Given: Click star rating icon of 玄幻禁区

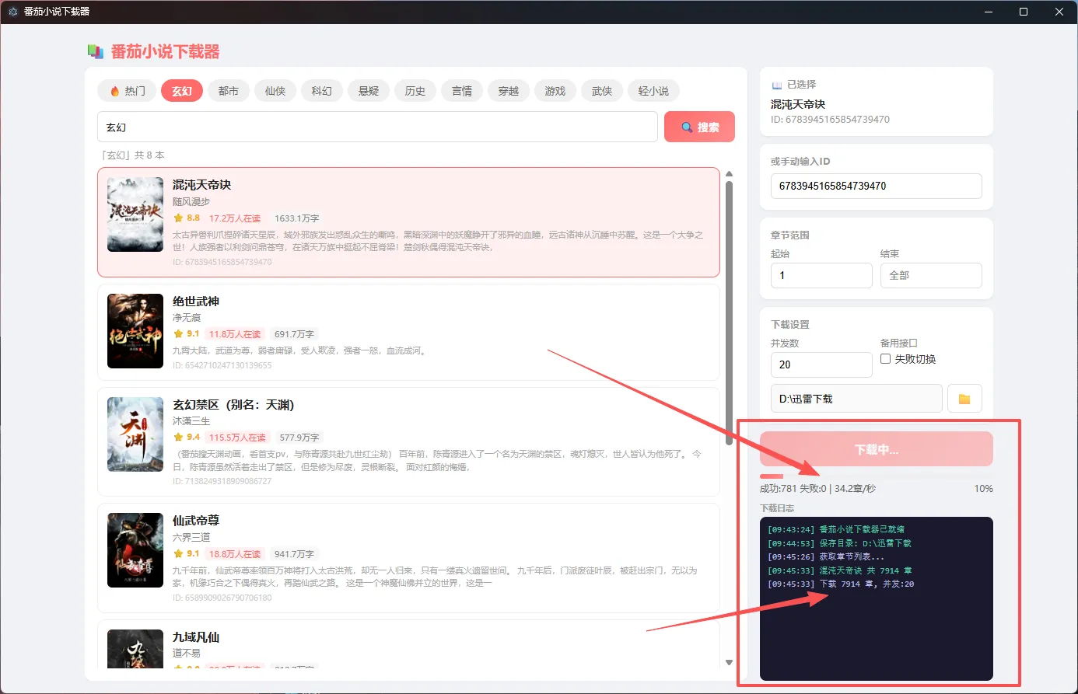Looking at the screenshot, I should 178,438.
